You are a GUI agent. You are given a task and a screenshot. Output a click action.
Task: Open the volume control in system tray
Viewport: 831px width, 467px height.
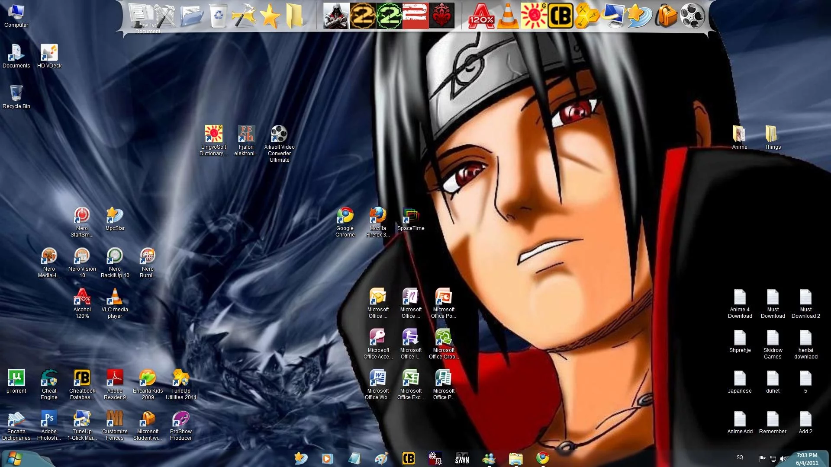pos(783,458)
